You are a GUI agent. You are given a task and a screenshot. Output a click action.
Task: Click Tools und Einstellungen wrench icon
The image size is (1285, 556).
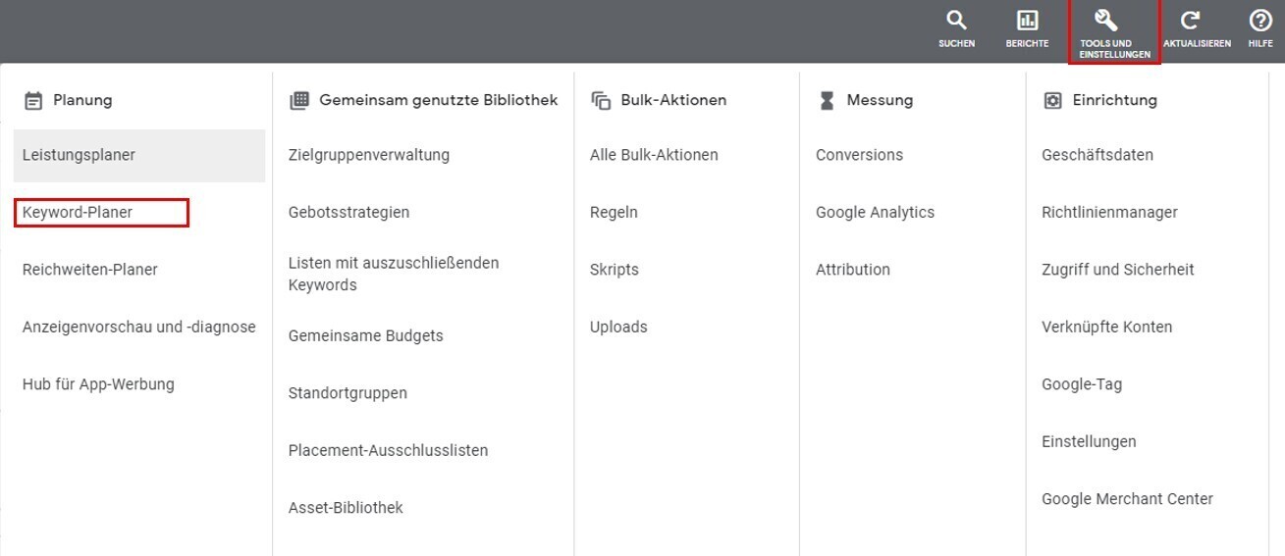1106,22
